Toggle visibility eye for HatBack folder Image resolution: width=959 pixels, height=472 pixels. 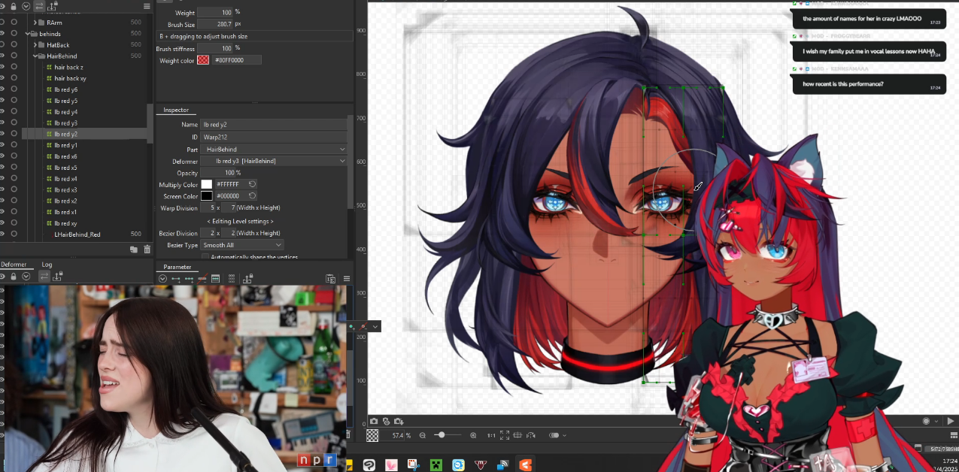point(2,44)
